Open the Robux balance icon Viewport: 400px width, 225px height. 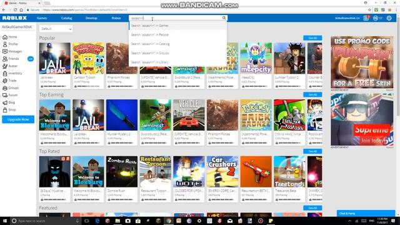click(x=376, y=18)
